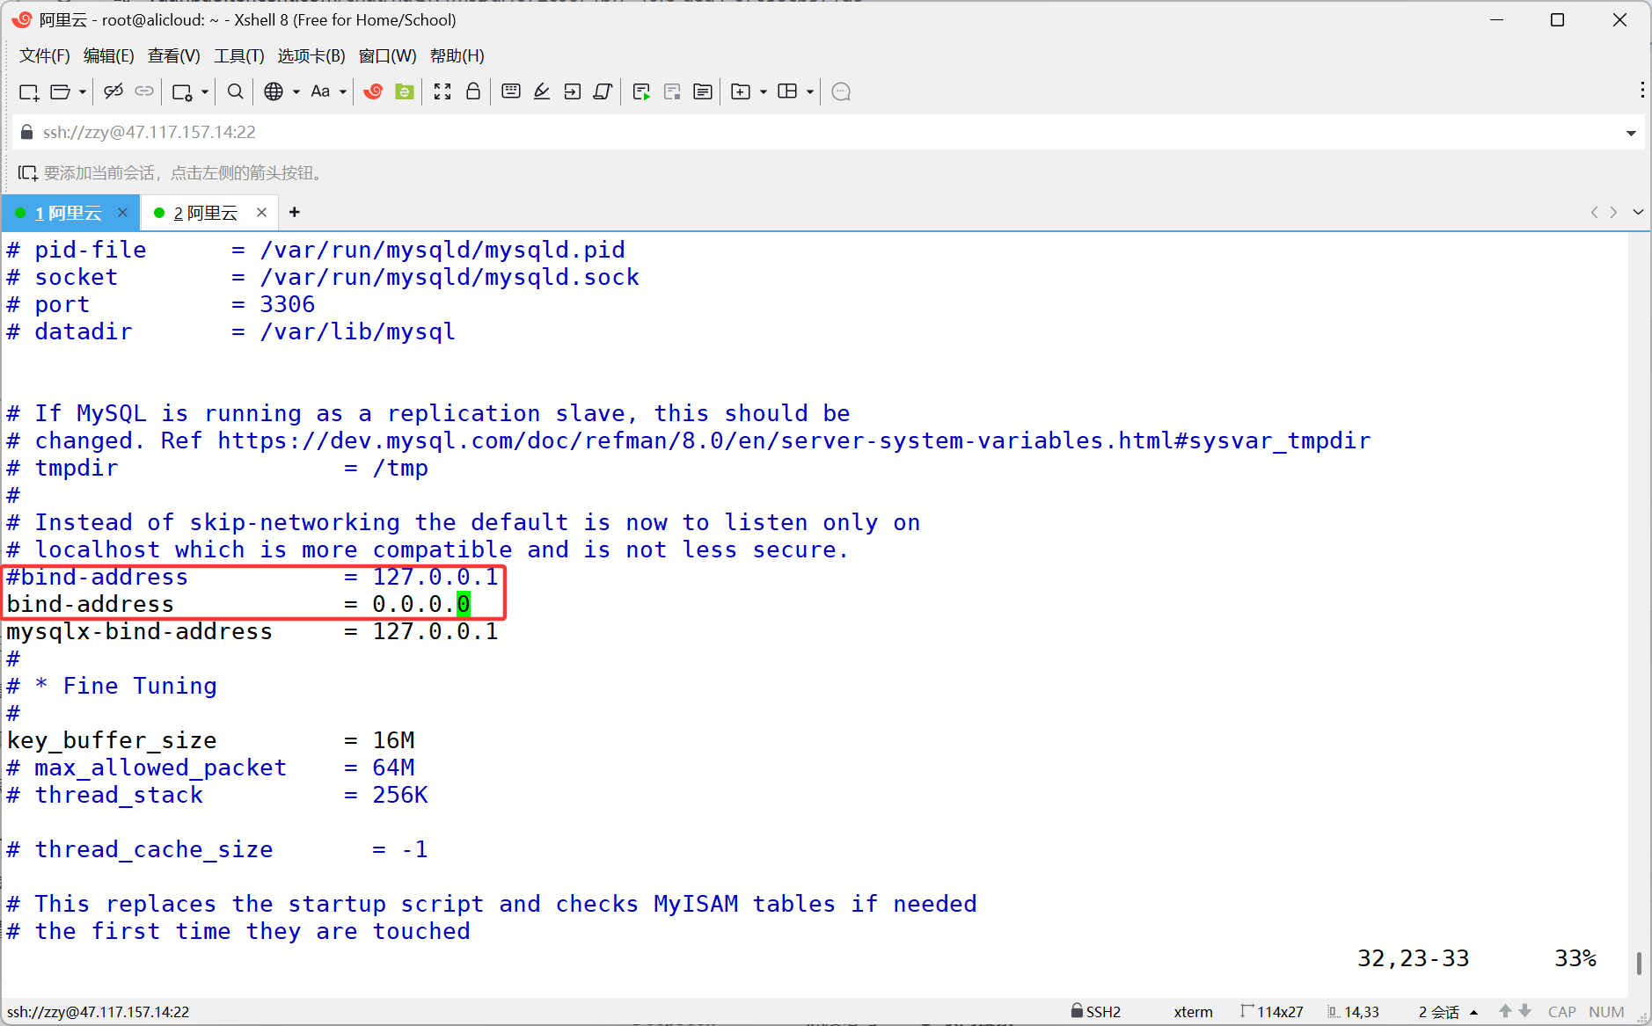Expand the encoding globe dropdown arrow

pos(296,91)
